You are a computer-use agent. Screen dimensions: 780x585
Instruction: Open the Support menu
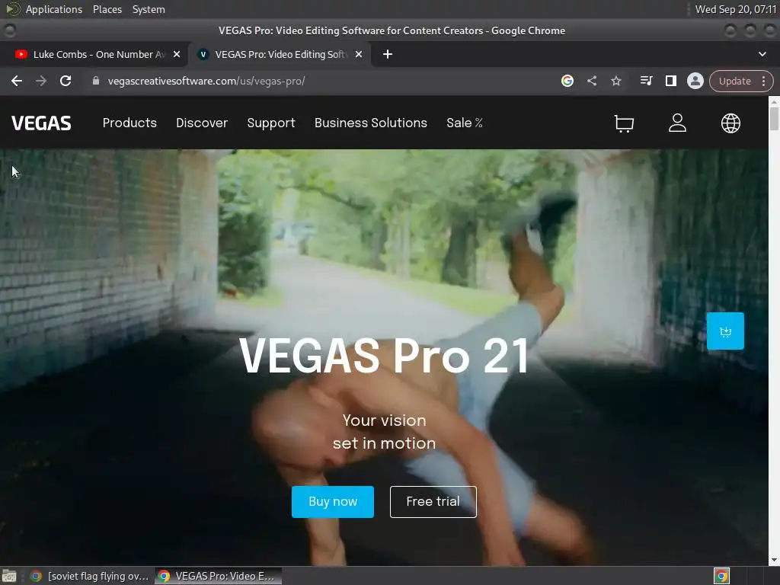pyautogui.click(x=271, y=123)
